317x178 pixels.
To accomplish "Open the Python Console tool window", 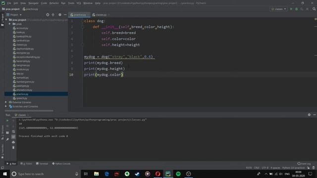I will coord(61,164).
